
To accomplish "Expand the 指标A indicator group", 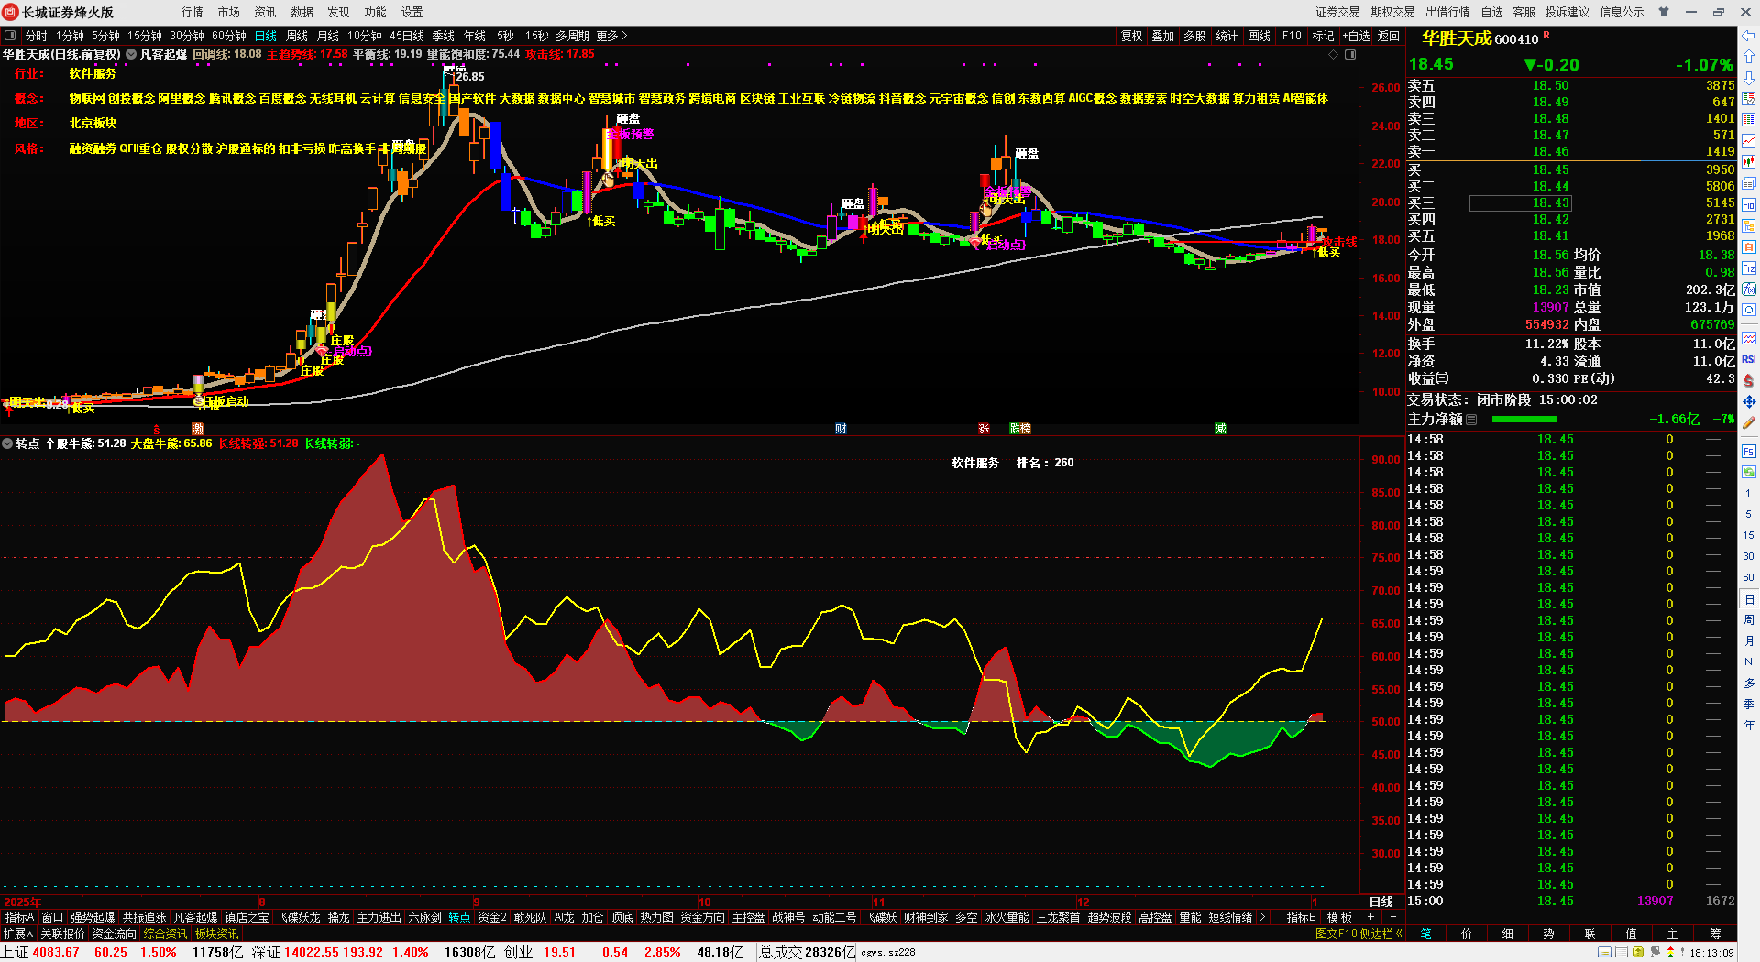I will tap(19, 917).
